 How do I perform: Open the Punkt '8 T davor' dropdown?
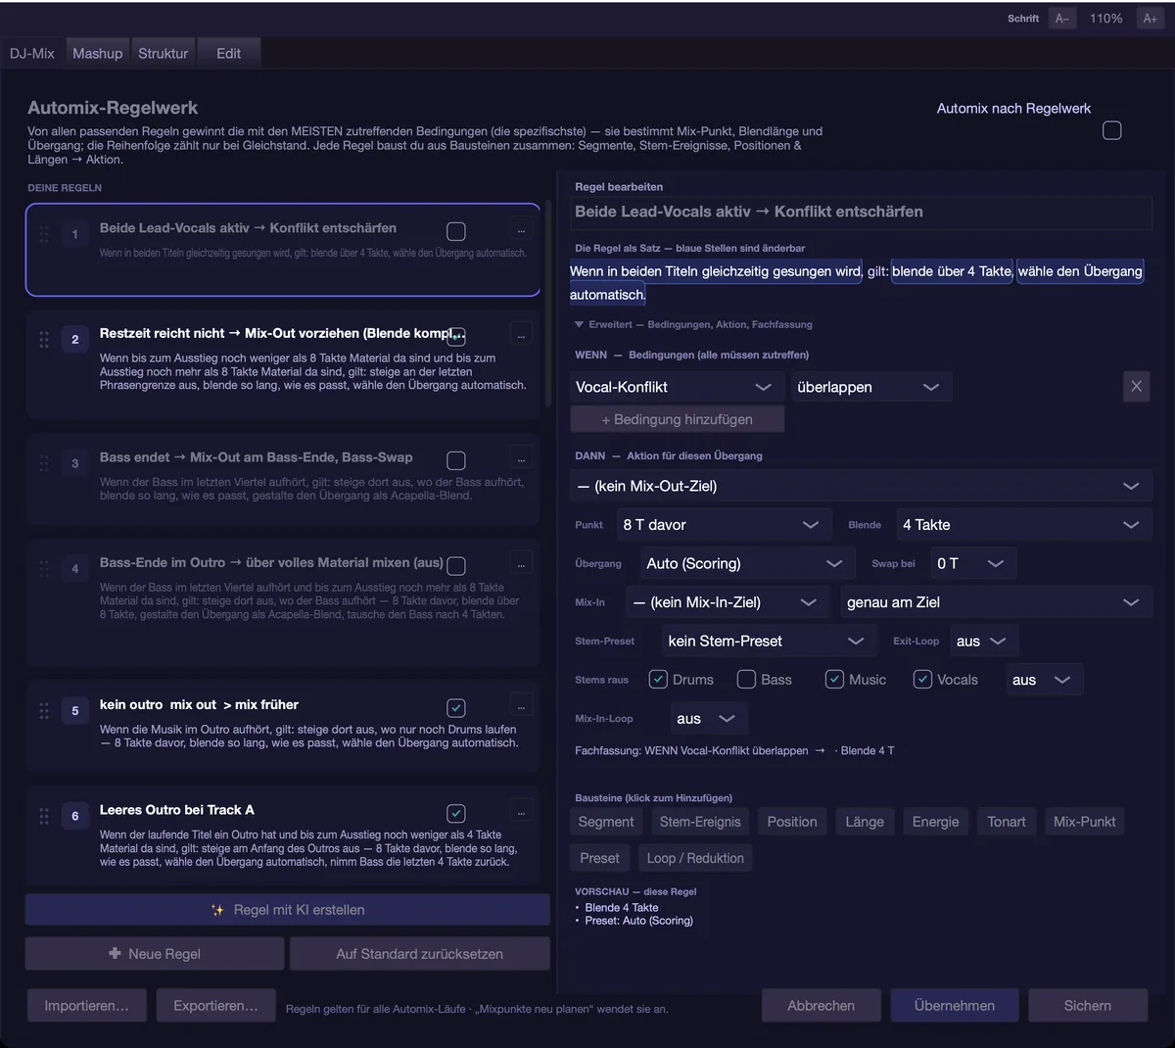click(724, 525)
